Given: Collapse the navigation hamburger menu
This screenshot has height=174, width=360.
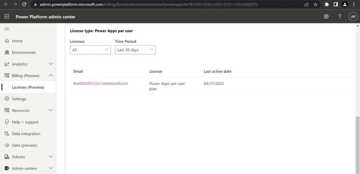Looking at the screenshot, I should [7, 29].
